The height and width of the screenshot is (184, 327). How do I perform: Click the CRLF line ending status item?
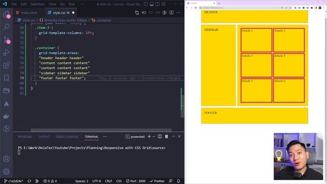pos(108,181)
